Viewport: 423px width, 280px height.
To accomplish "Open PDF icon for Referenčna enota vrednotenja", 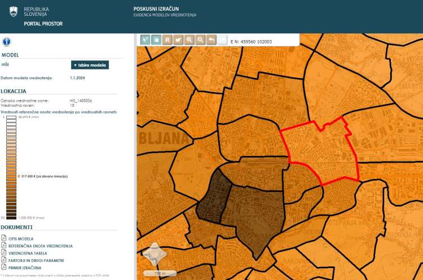I will point(4,245).
